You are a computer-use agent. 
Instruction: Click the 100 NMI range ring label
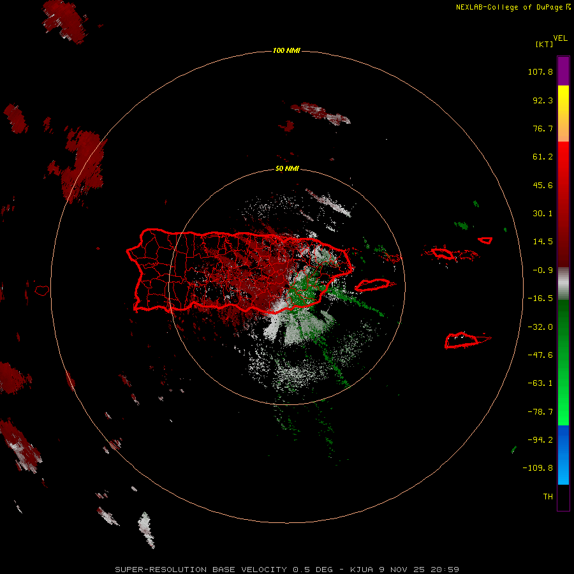pos(286,50)
